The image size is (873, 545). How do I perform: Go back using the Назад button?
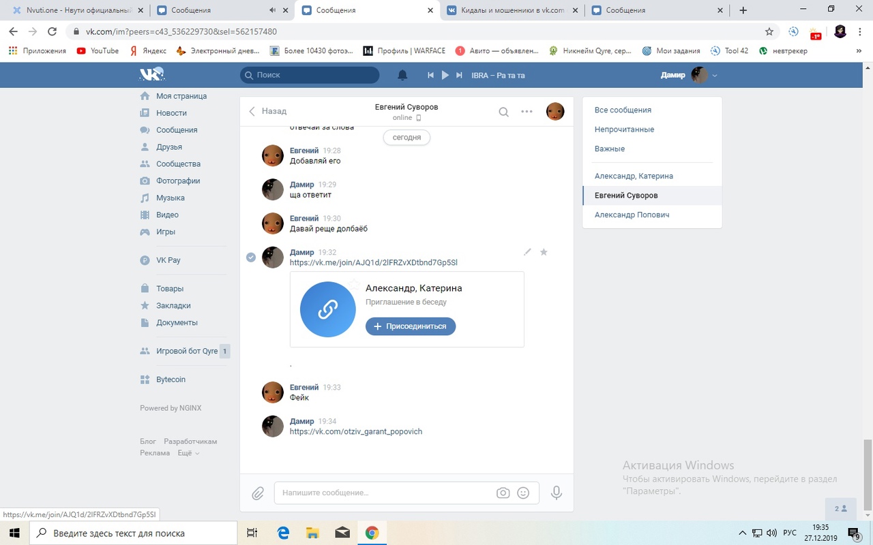point(267,111)
